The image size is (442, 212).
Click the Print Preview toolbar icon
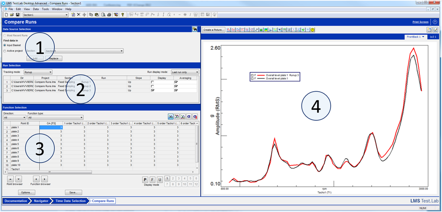[x=104, y=15]
